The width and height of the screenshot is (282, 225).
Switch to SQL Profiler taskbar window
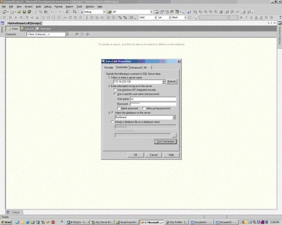pyautogui.click(x=177, y=222)
